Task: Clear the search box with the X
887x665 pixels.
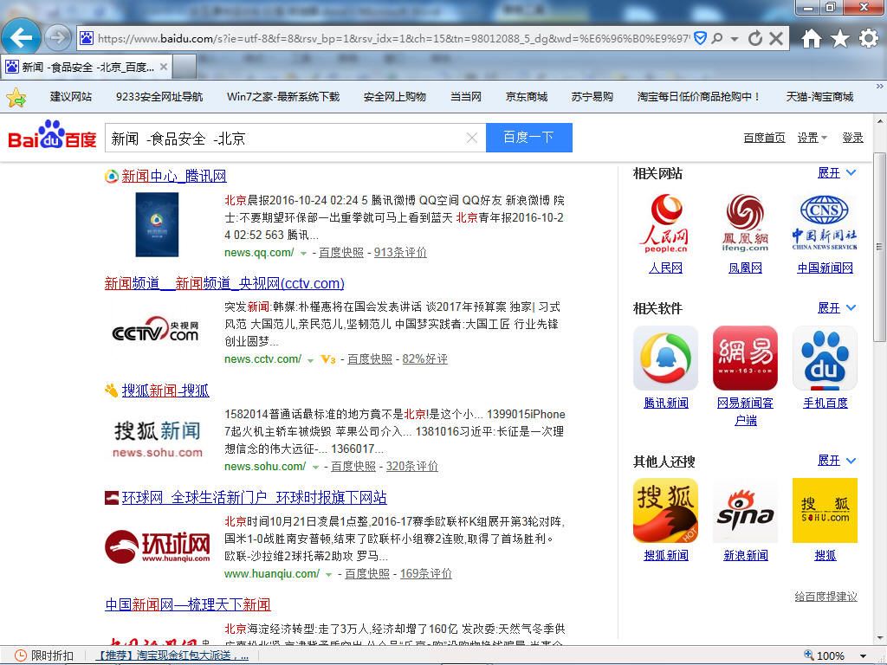Action: click(472, 138)
